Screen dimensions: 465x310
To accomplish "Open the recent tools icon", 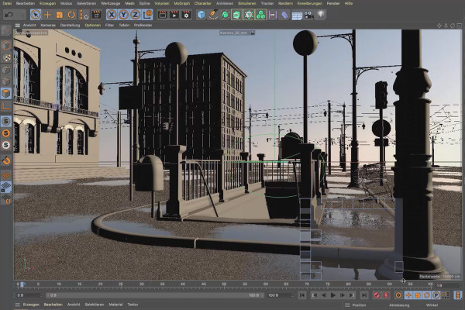I will coord(84,15).
